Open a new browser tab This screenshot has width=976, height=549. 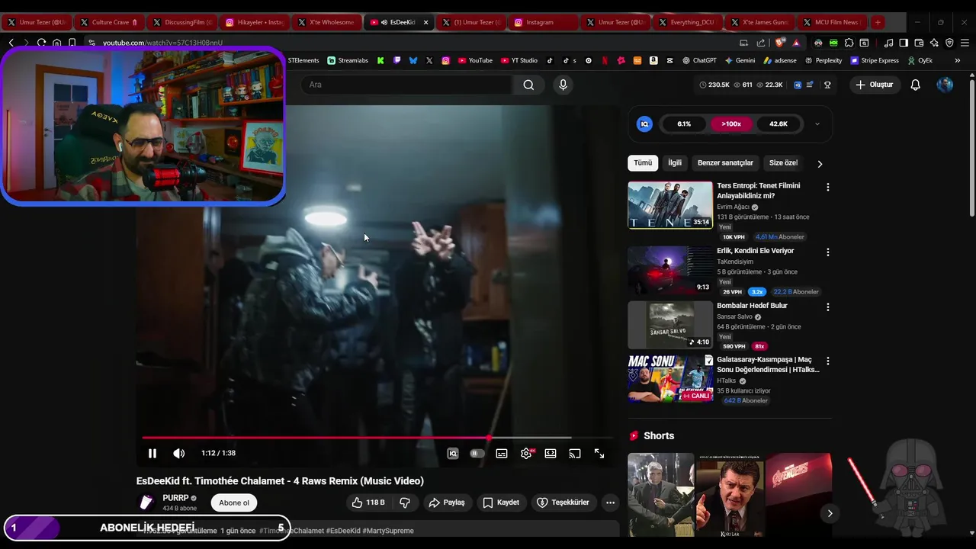point(878,22)
